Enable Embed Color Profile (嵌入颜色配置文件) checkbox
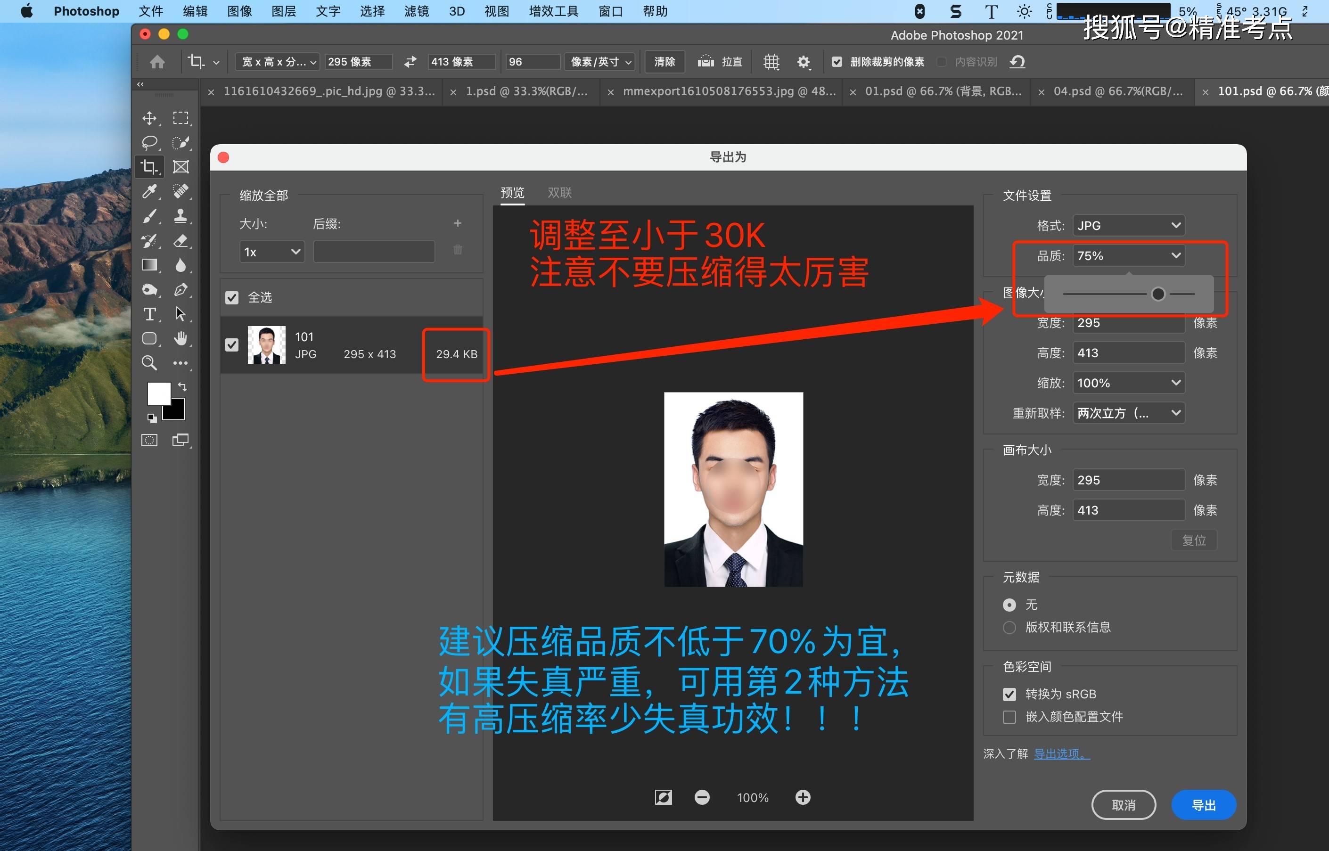 click(1009, 717)
